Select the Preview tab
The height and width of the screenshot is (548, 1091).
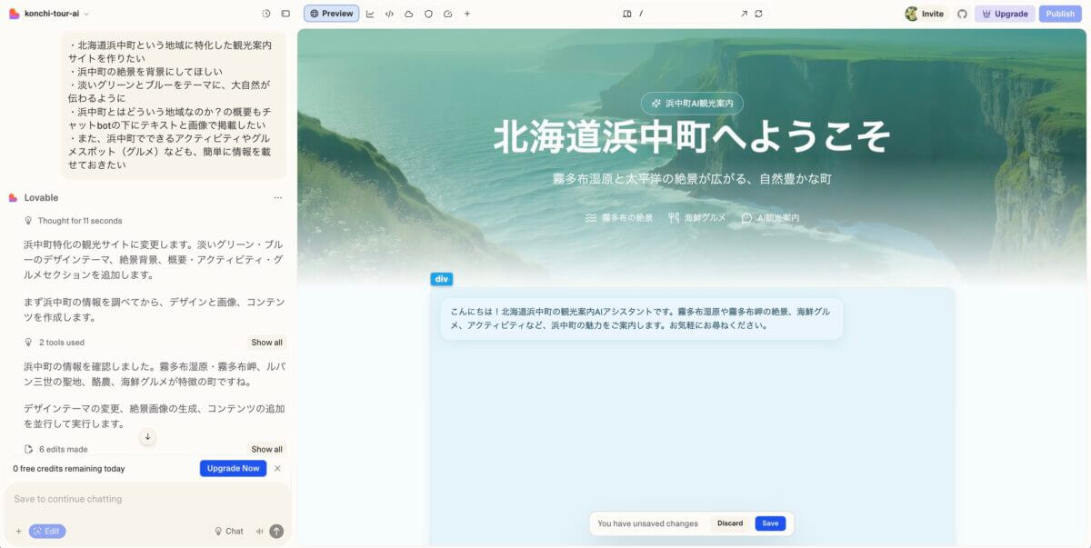click(x=331, y=14)
